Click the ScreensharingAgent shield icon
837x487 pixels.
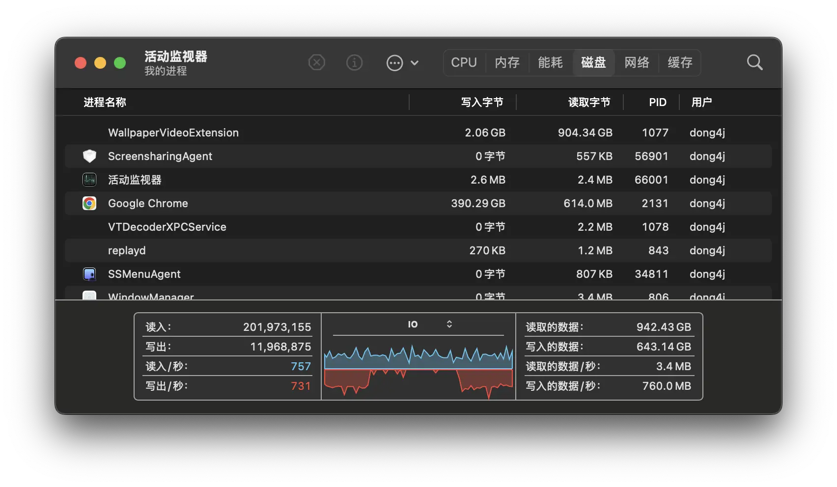point(89,156)
